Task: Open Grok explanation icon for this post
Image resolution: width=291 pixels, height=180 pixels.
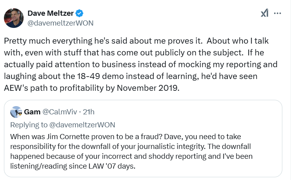Action: [265, 13]
